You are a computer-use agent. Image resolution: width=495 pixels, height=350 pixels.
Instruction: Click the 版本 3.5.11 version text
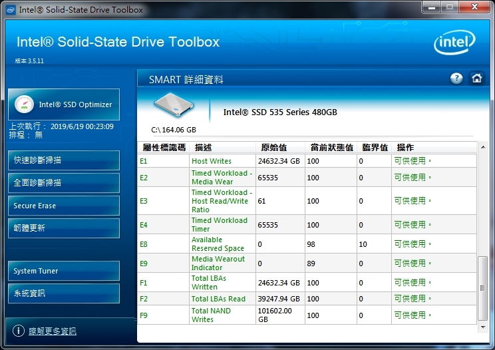(29, 61)
